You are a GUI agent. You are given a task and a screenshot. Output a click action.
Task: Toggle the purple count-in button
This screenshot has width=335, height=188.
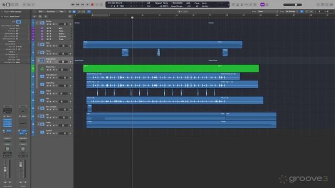(263, 5)
